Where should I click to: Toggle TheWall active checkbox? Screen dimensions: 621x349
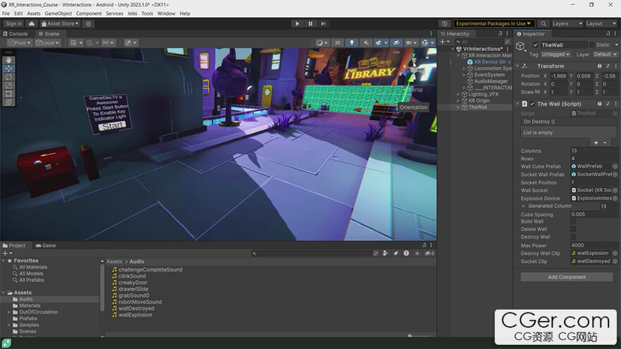pos(535,45)
